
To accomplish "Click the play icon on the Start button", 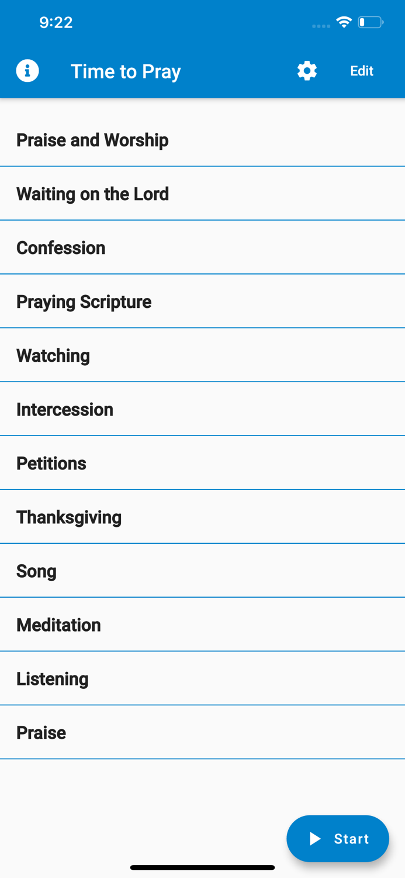I will 315,838.
